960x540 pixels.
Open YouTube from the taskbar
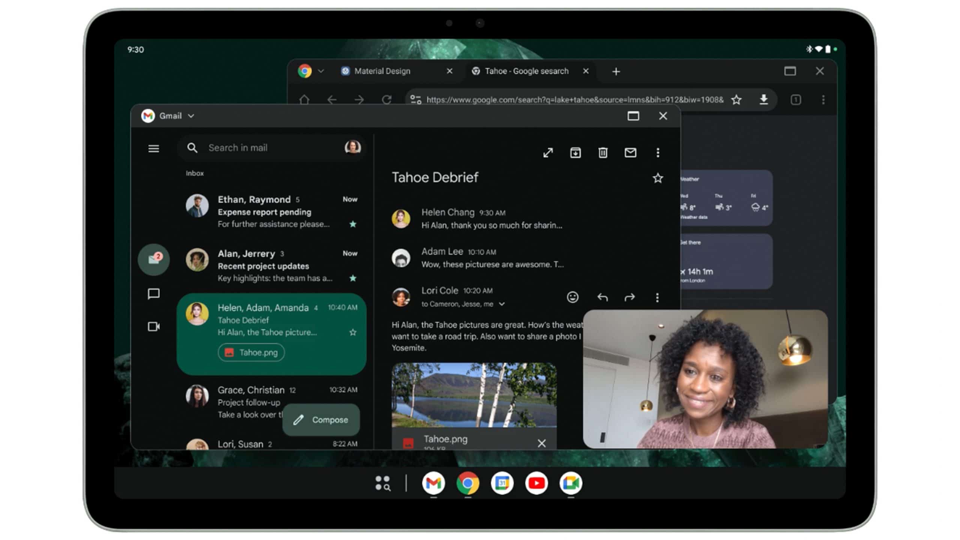tap(536, 483)
